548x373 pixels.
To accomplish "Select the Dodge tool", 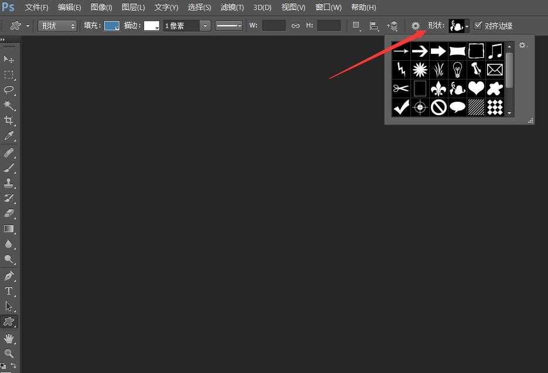I will pos(9,259).
